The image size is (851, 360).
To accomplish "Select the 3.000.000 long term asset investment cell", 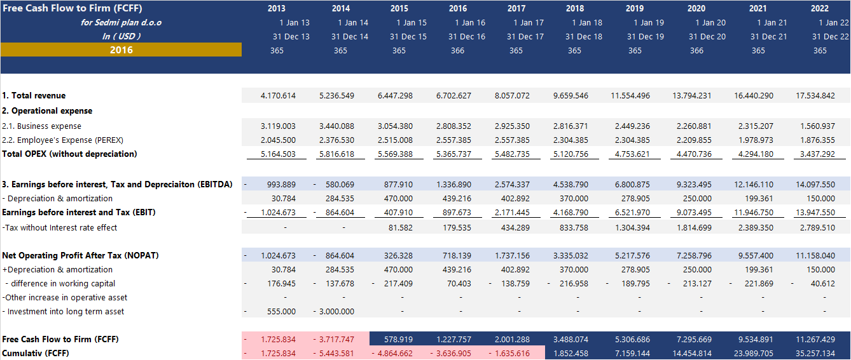I will click(336, 312).
